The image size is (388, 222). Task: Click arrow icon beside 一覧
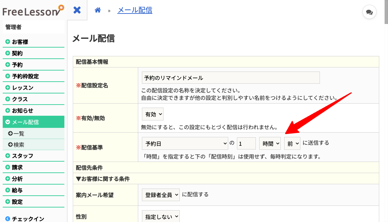click(10, 134)
